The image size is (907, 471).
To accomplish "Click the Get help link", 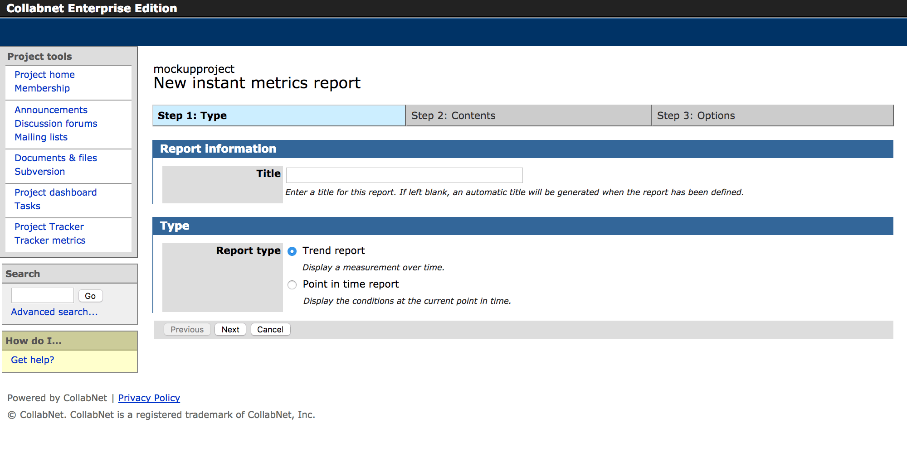I will click(x=32, y=360).
